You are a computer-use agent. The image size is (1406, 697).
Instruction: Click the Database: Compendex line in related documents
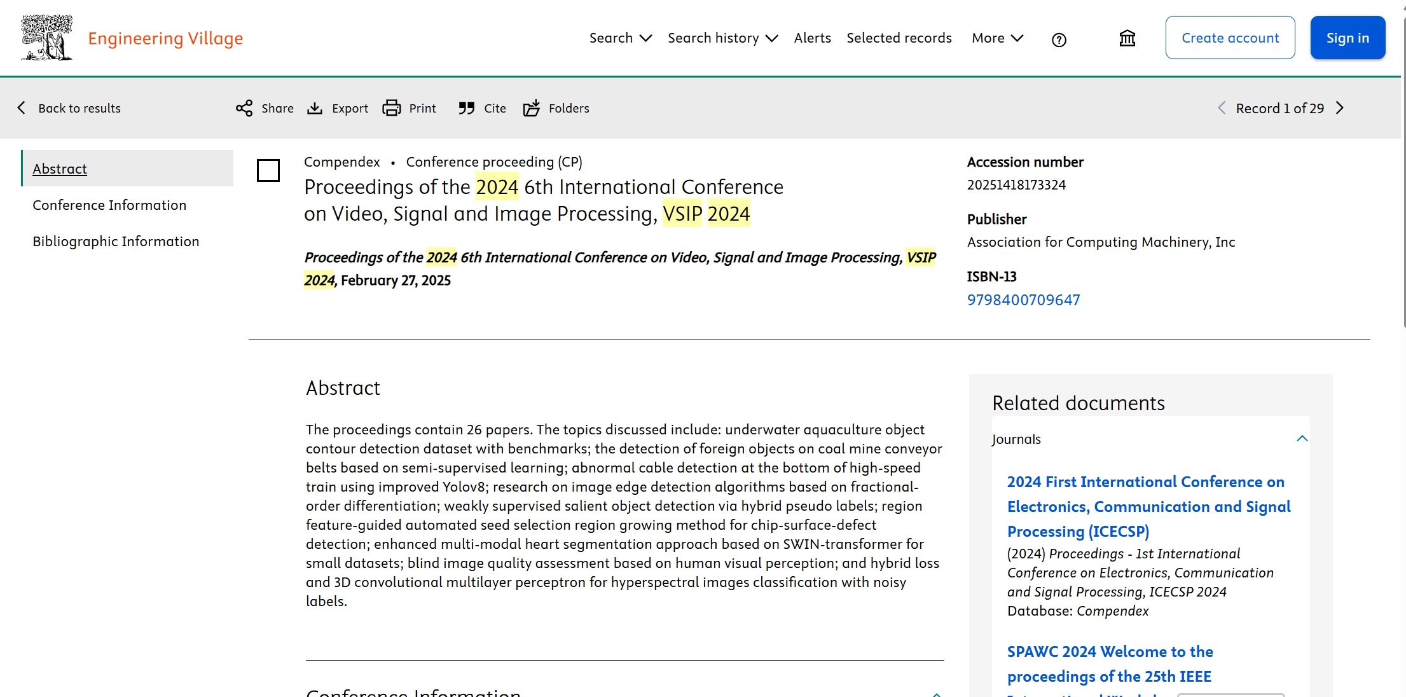[1078, 611]
